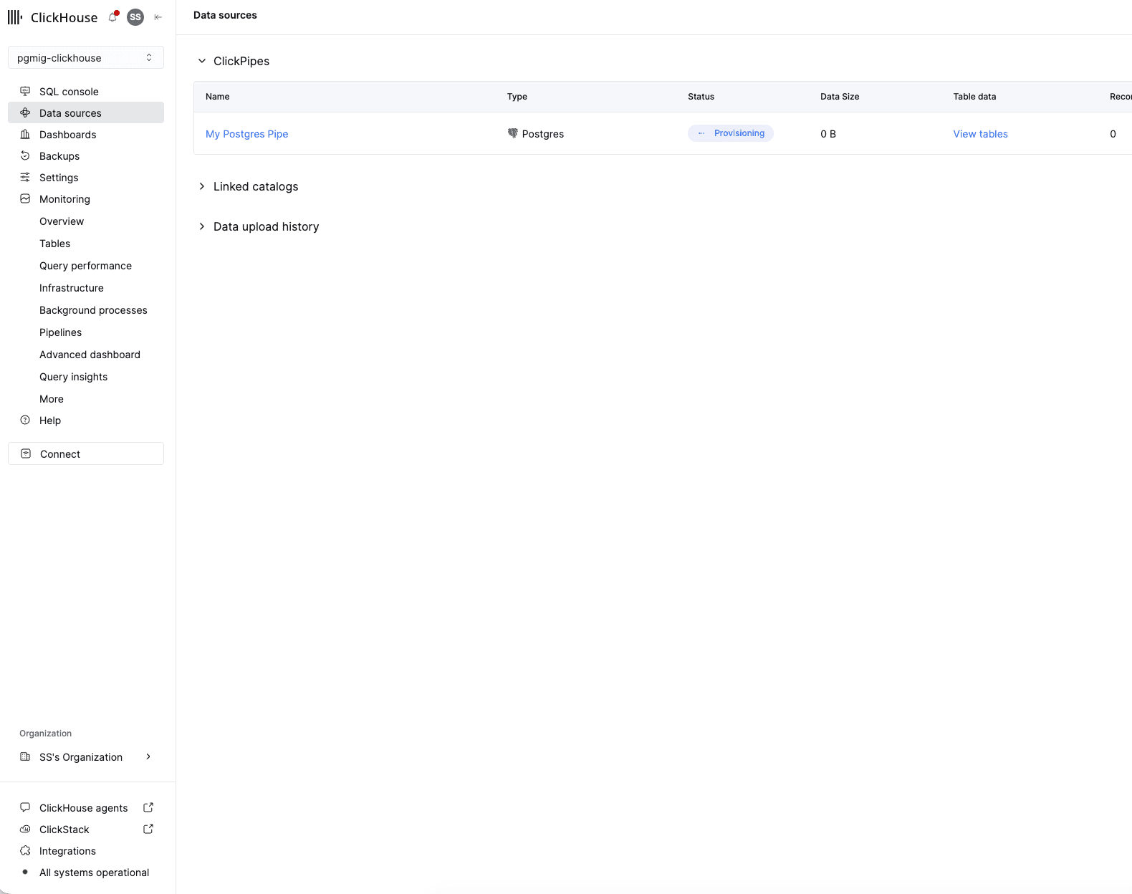1132x894 pixels.
Task: Click the Provisioning status badge
Action: click(x=731, y=133)
